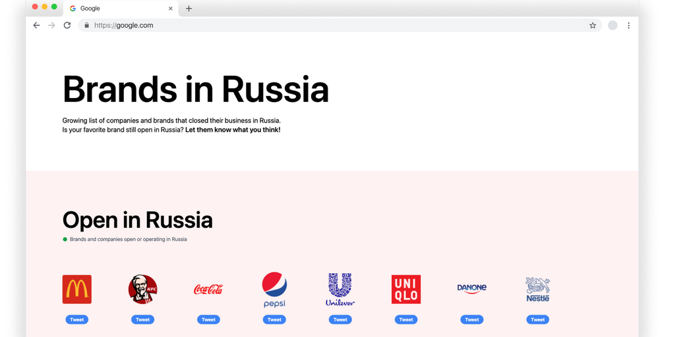This screenshot has width=675, height=337.
Task: Tweet at KFC
Action: (x=143, y=319)
